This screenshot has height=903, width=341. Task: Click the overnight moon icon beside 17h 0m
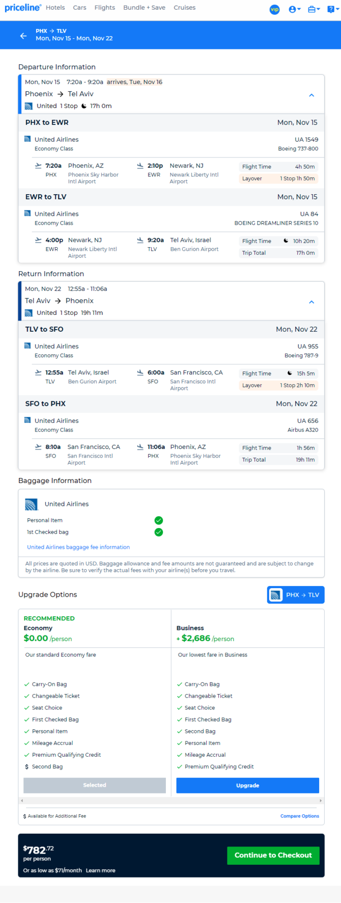pos(84,106)
